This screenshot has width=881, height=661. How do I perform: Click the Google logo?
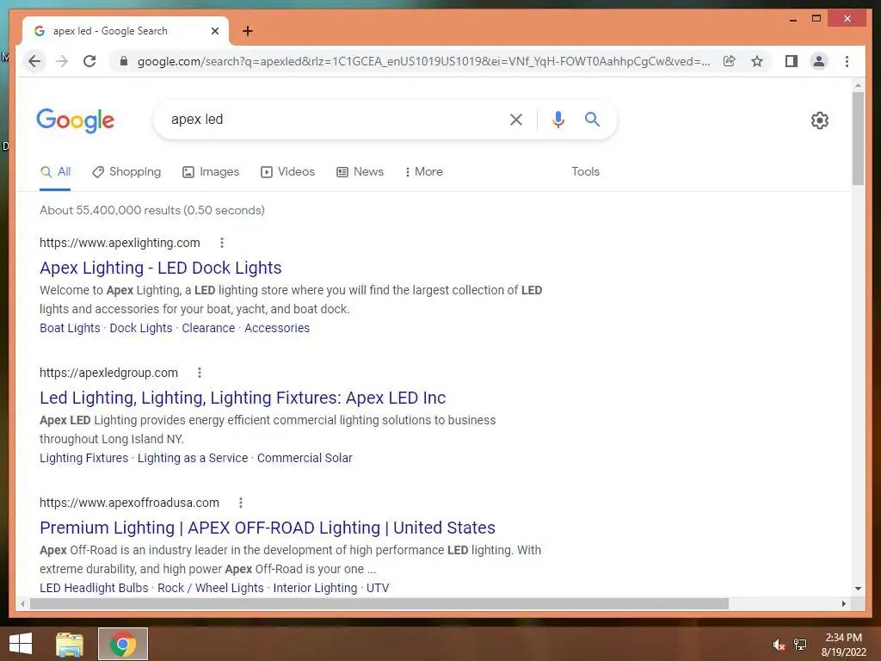[76, 120]
